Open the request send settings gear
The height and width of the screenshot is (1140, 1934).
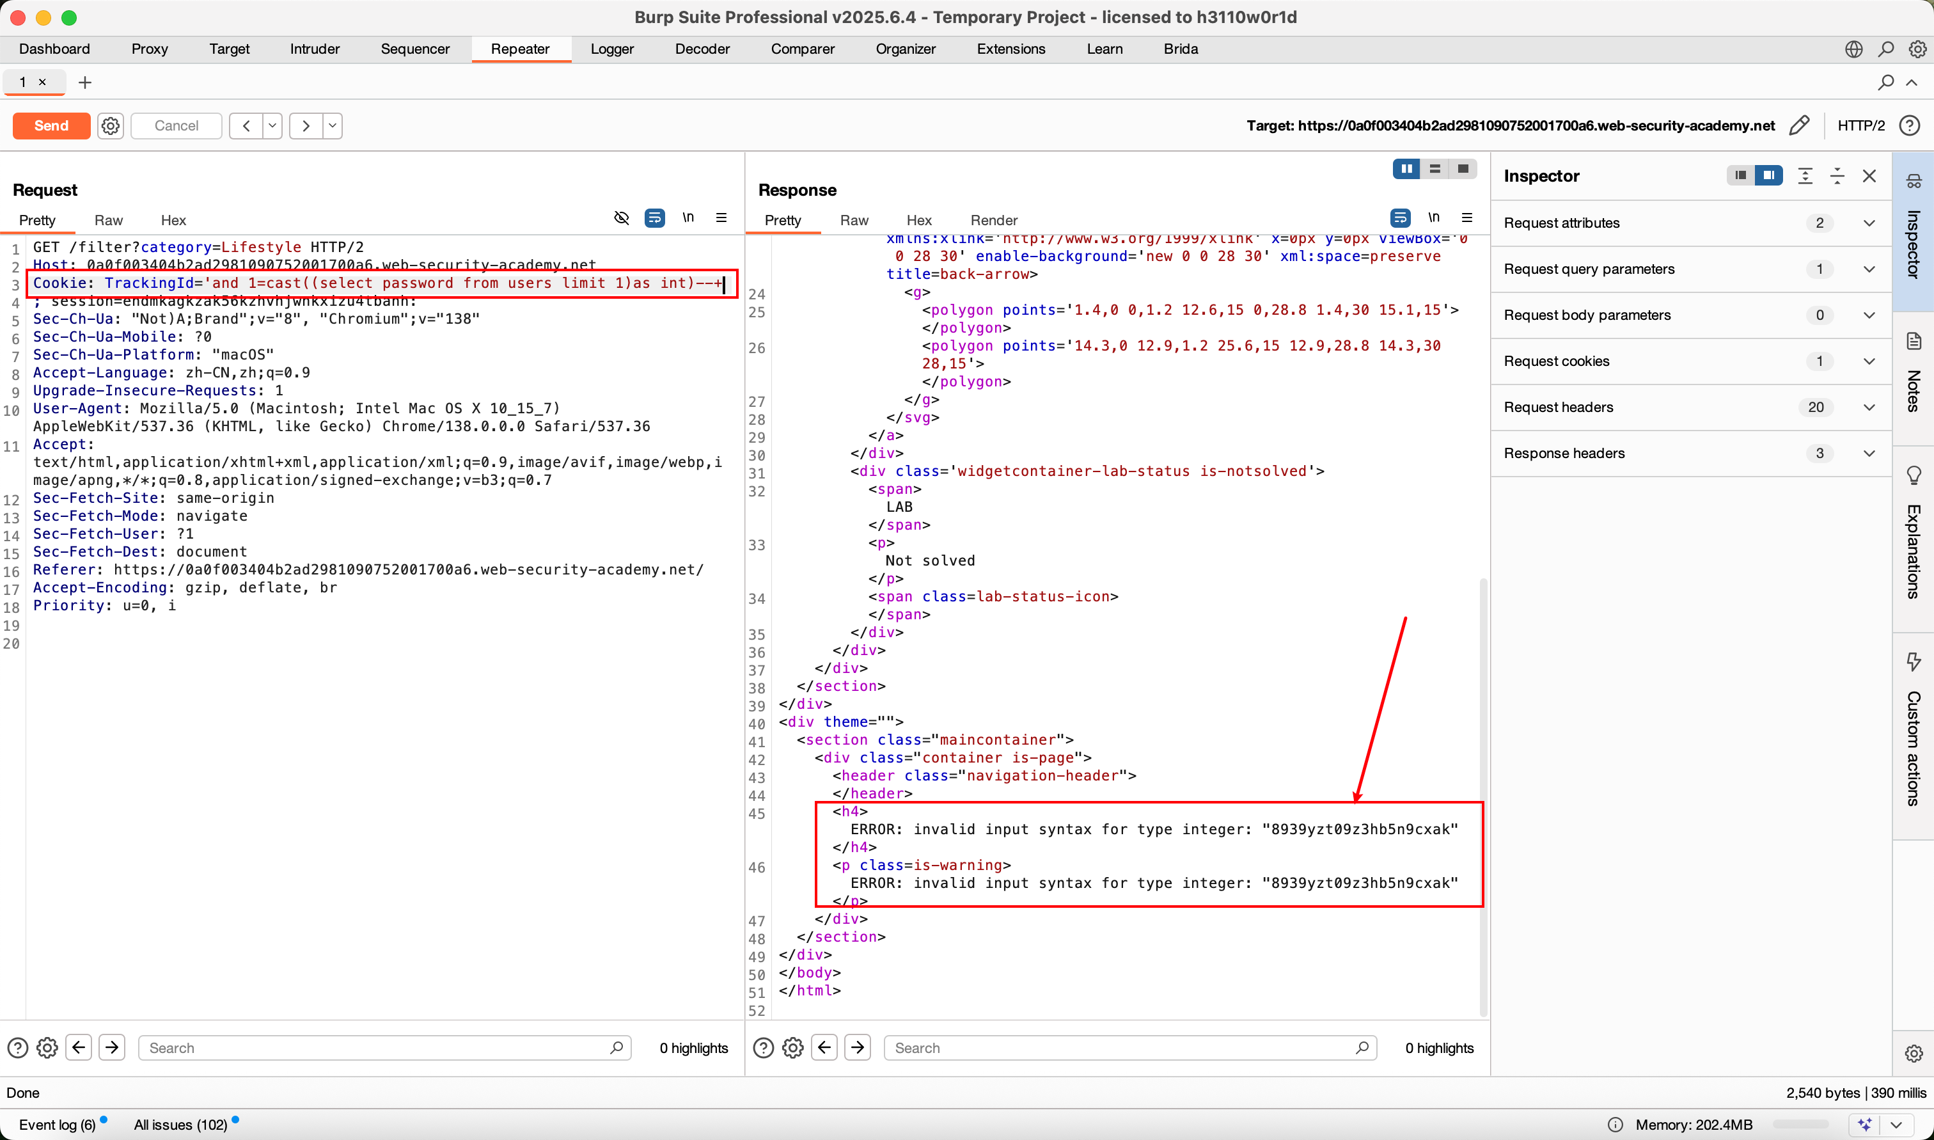[111, 125]
